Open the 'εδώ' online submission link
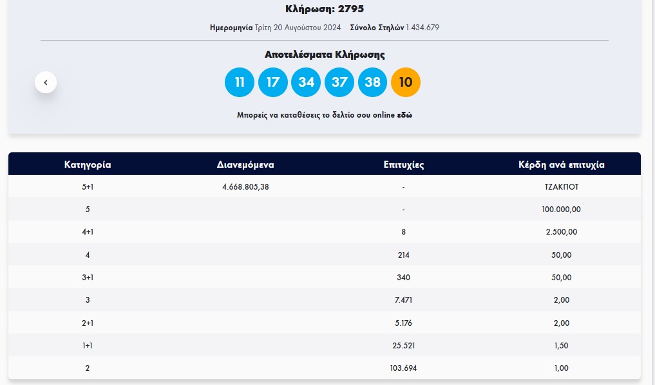 point(404,116)
